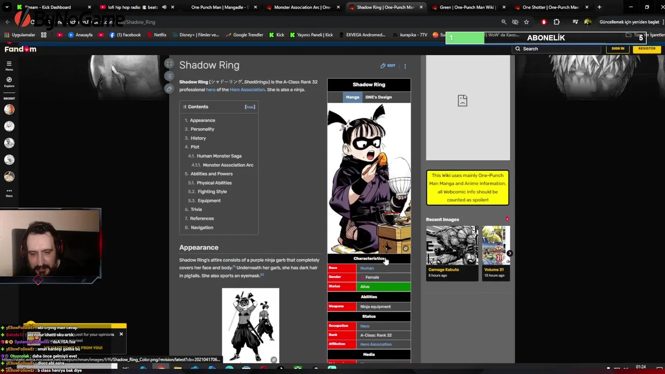Click the 'Güncellemek için yeniden başlat' update button

[x=629, y=22]
